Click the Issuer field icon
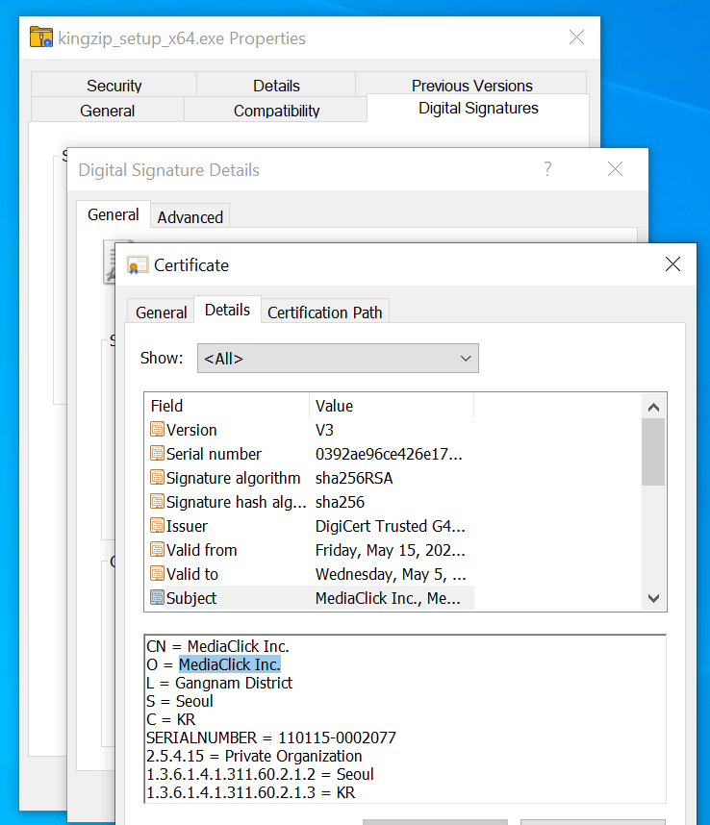 point(157,526)
